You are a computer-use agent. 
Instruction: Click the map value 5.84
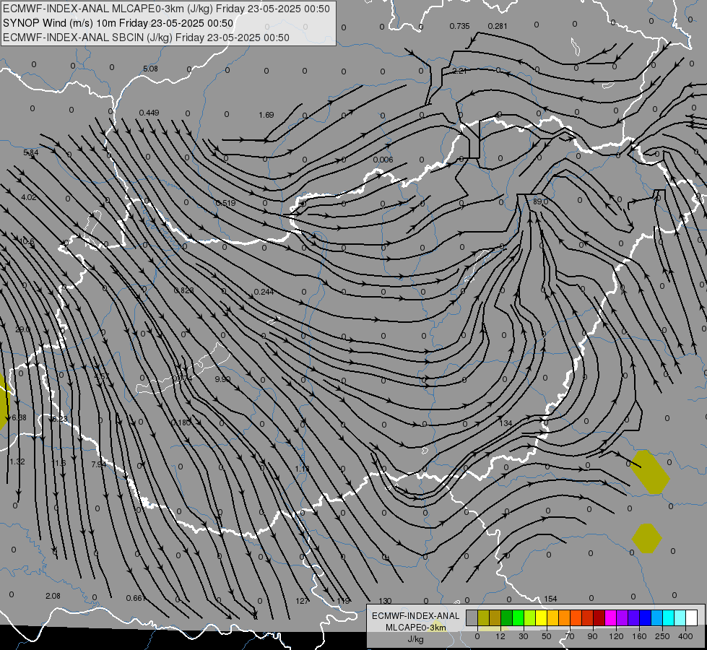31,153
